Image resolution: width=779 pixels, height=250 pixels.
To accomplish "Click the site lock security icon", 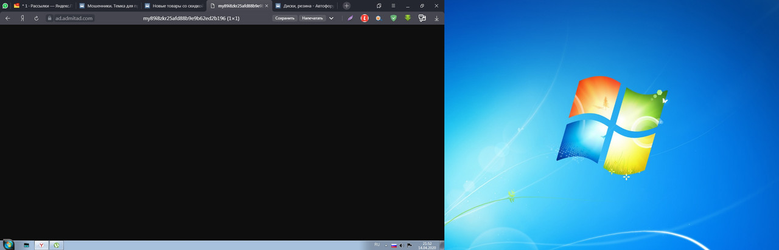I will [50, 18].
